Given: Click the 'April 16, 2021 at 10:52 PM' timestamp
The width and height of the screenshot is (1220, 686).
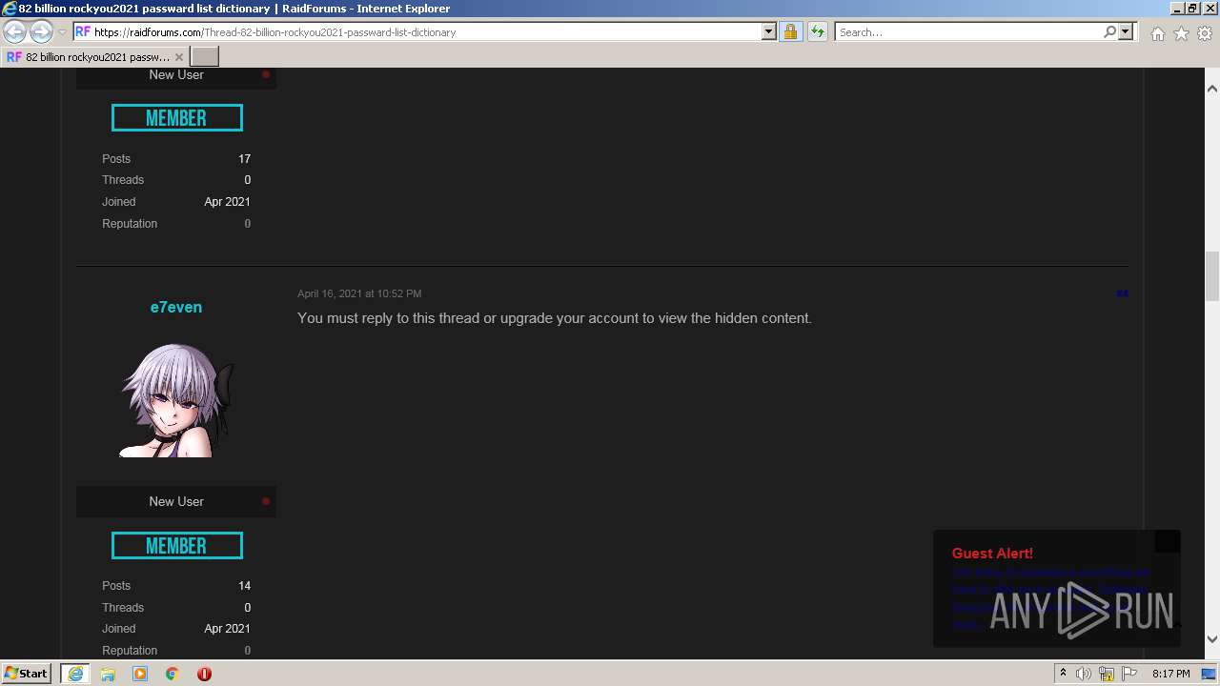Looking at the screenshot, I should tap(359, 293).
